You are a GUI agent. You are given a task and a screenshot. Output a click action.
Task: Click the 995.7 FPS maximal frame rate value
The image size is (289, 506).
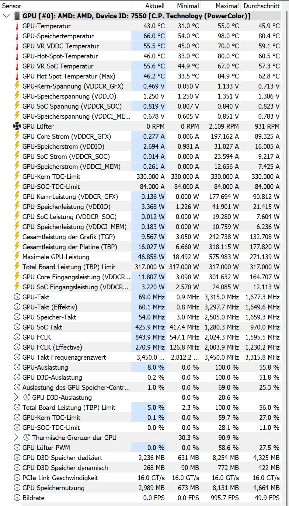coord(225,498)
